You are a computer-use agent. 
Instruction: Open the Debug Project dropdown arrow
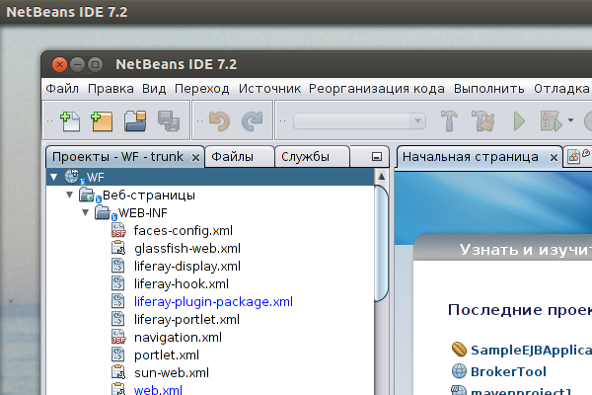[570, 120]
